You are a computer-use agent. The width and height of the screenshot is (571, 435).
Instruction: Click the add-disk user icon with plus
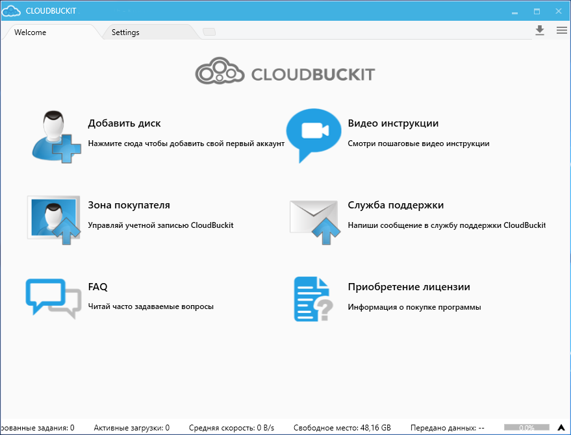tap(57, 137)
